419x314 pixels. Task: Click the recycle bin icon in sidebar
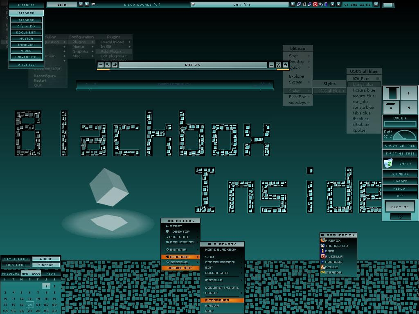point(388,163)
